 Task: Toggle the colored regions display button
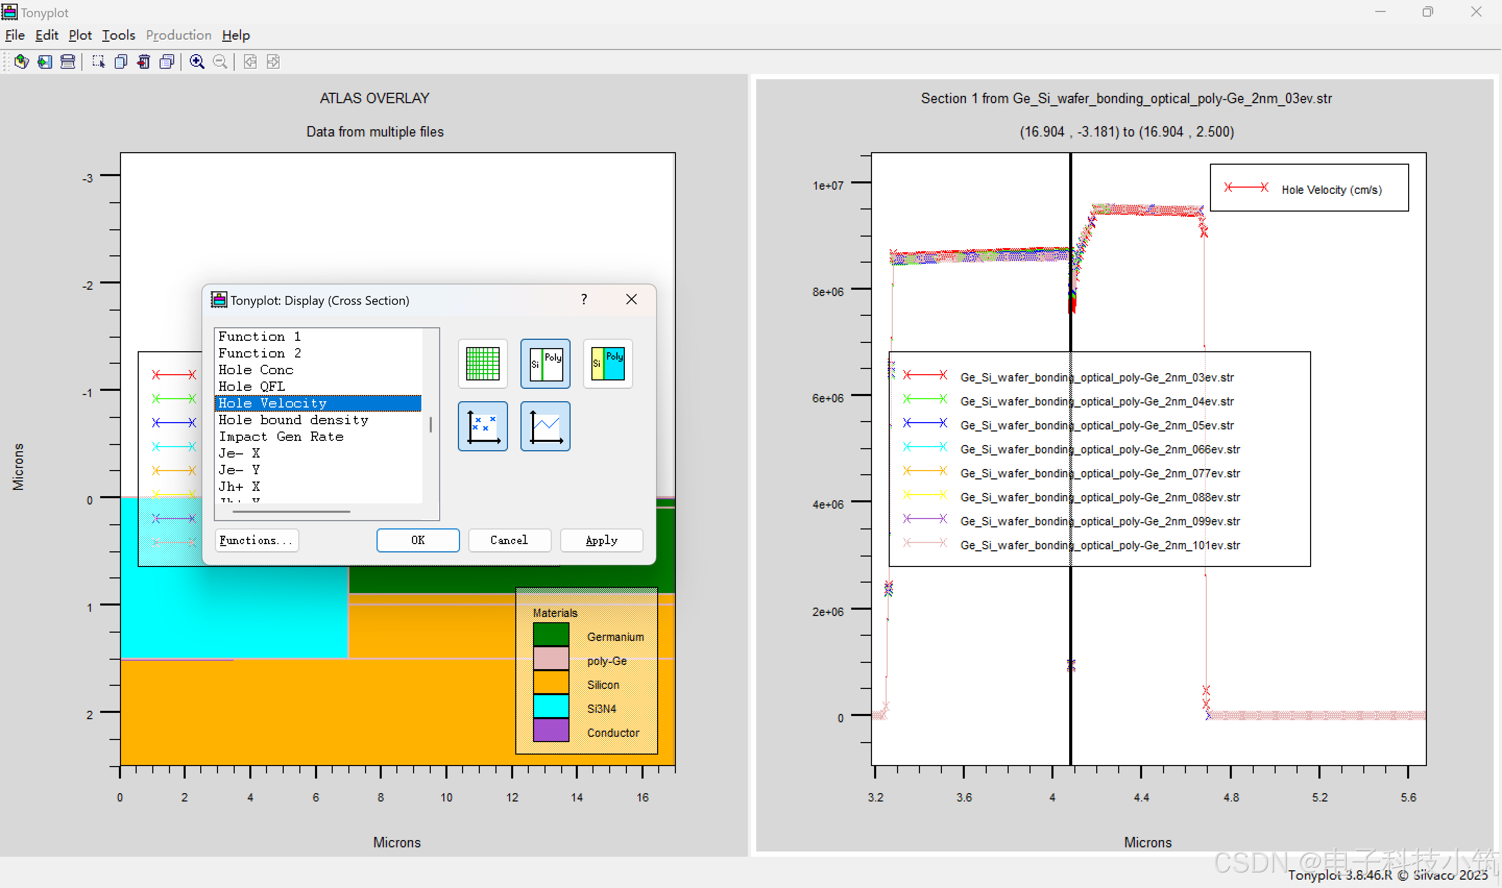pos(608,364)
